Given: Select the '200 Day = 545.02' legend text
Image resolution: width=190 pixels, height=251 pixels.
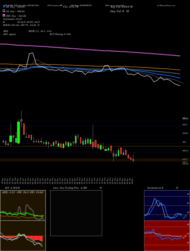Looking at the screenshot, I should (16, 16).
